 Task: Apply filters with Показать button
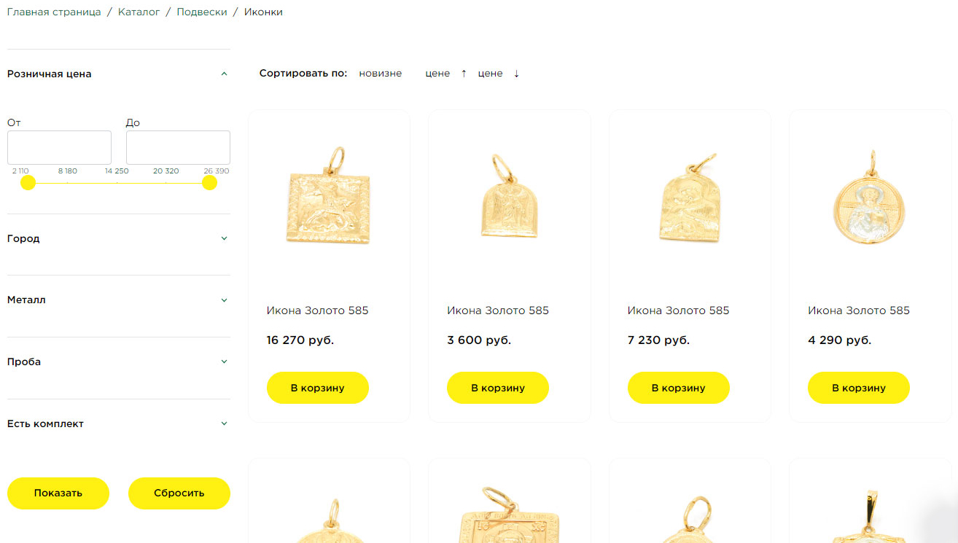pyautogui.click(x=58, y=493)
